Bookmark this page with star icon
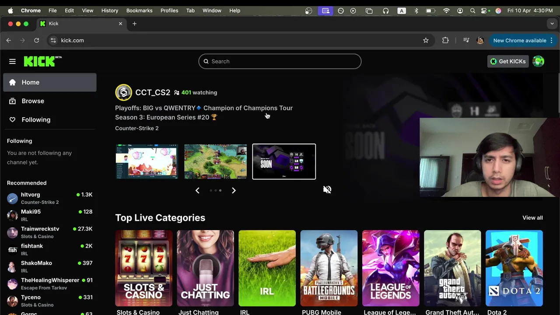 click(x=426, y=40)
